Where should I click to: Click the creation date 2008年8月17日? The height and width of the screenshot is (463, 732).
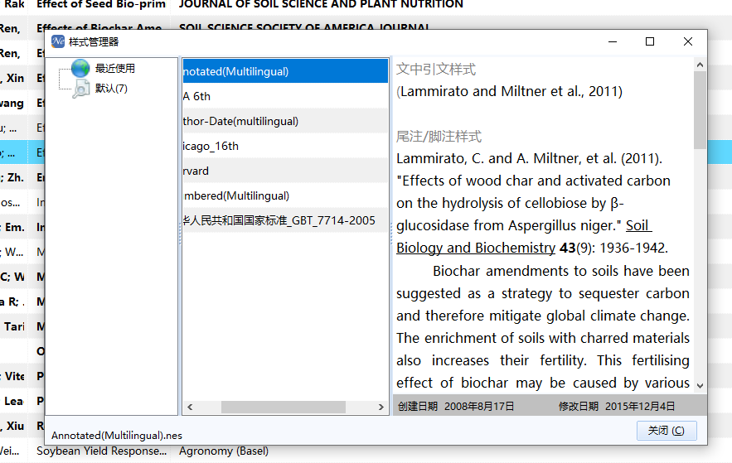click(x=479, y=407)
